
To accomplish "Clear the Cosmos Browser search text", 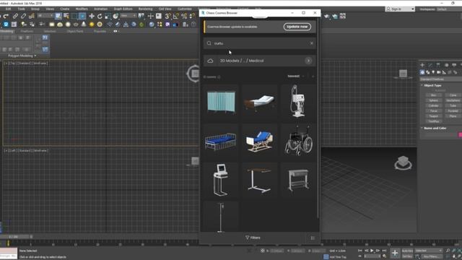I will point(311,43).
